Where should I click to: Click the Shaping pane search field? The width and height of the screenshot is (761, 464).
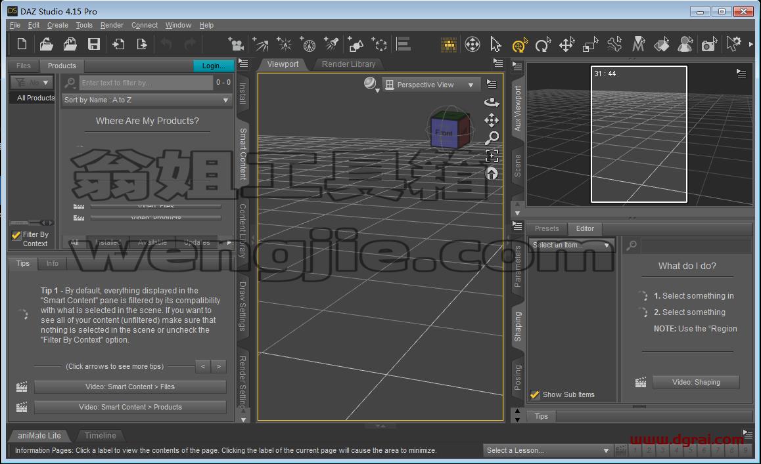coord(695,245)
